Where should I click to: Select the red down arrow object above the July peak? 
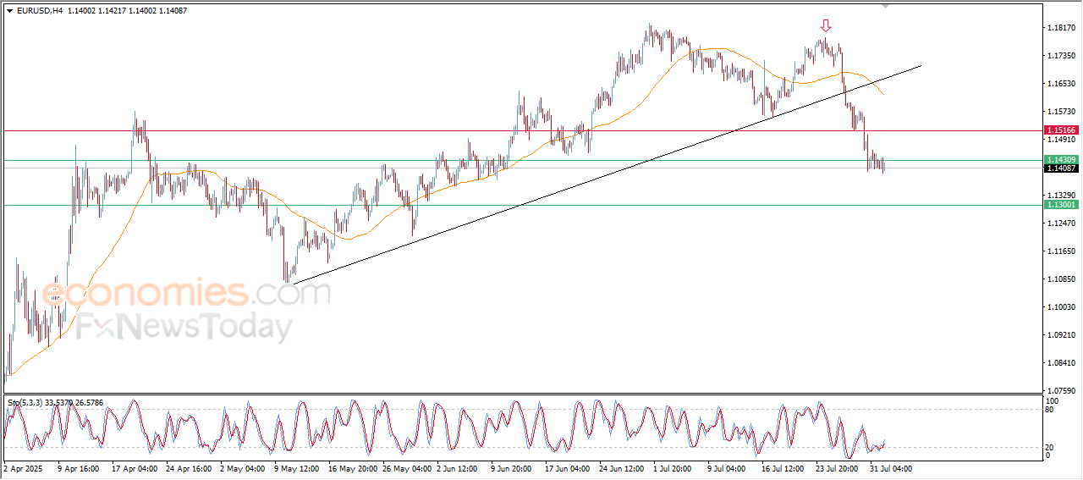[827, 26]
